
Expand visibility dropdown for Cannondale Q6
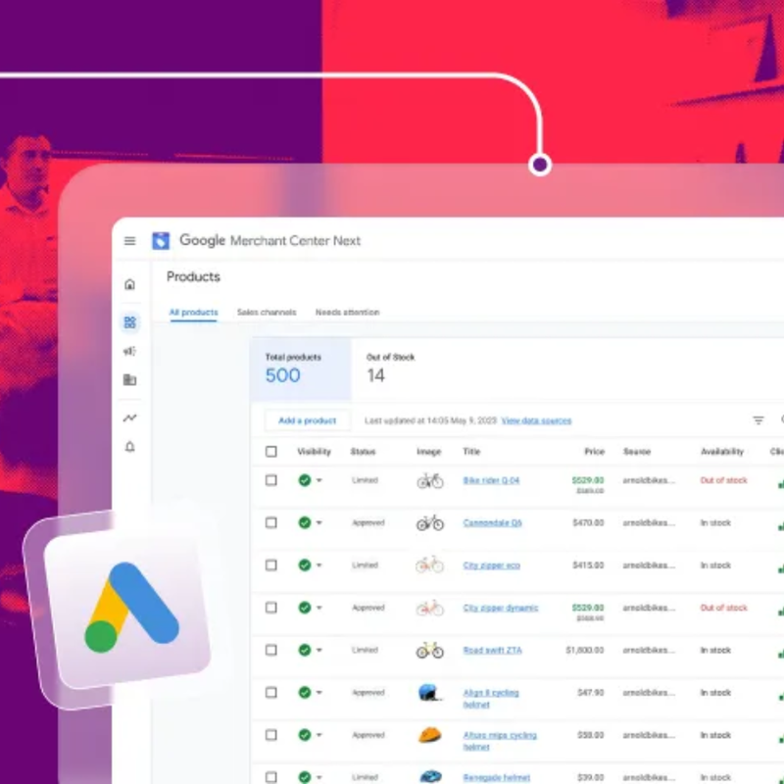319,523
